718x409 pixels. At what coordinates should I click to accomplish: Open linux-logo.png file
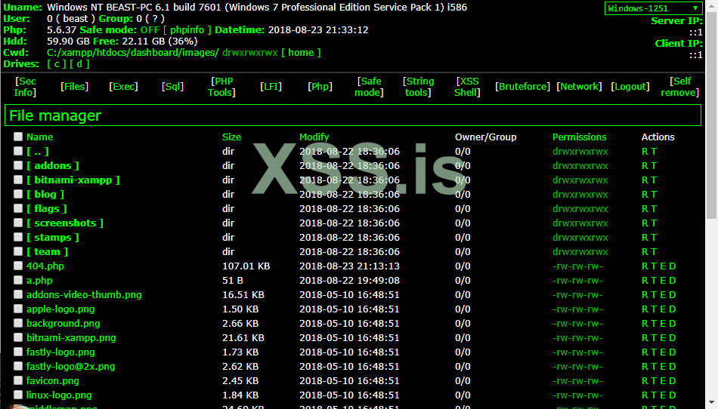pos(59,395)
